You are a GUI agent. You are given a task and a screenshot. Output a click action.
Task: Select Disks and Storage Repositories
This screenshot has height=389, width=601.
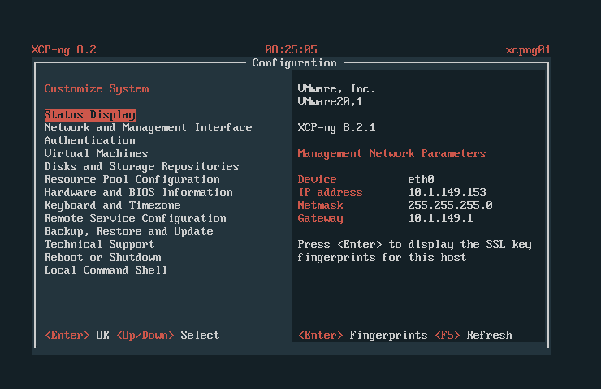click(x=141, y=167)
